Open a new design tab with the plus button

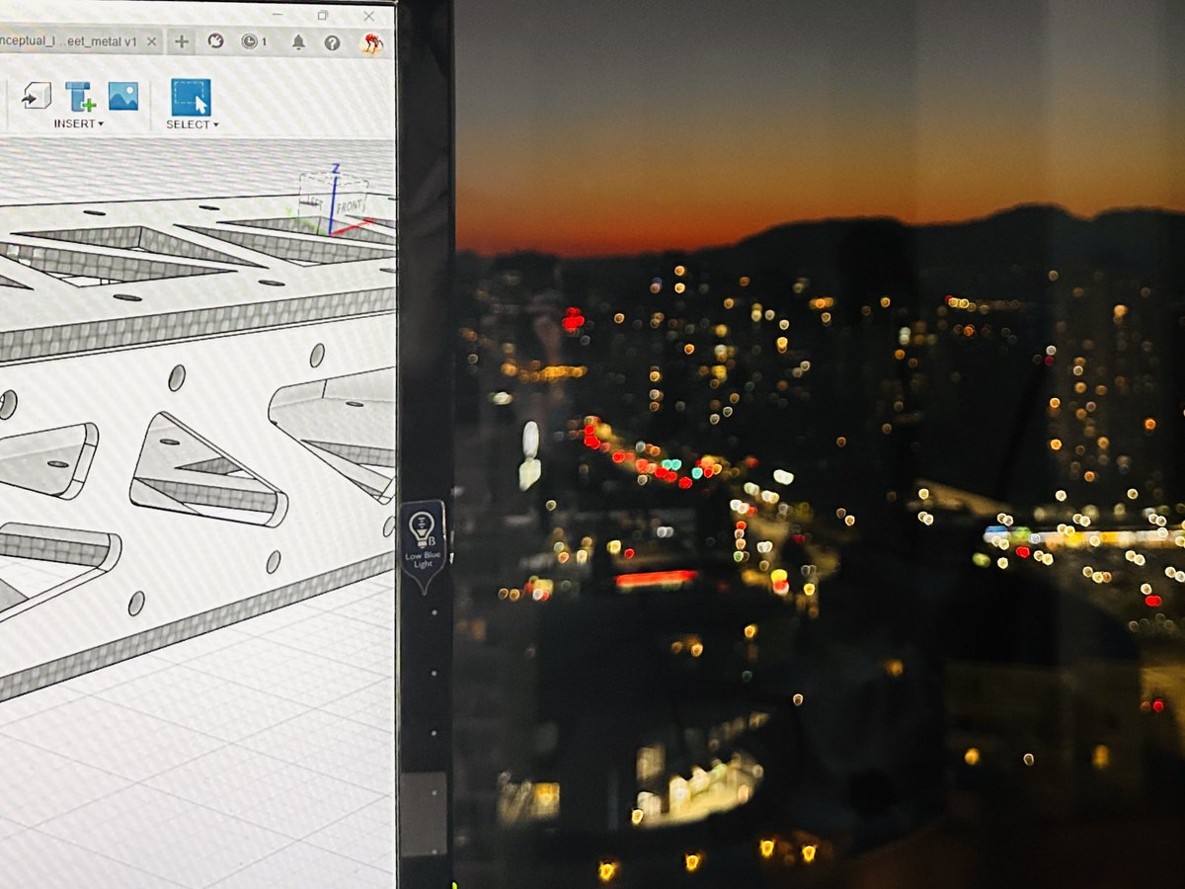pos(181,41)
